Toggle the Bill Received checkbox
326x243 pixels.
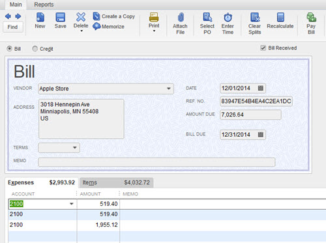coord(263,48)
